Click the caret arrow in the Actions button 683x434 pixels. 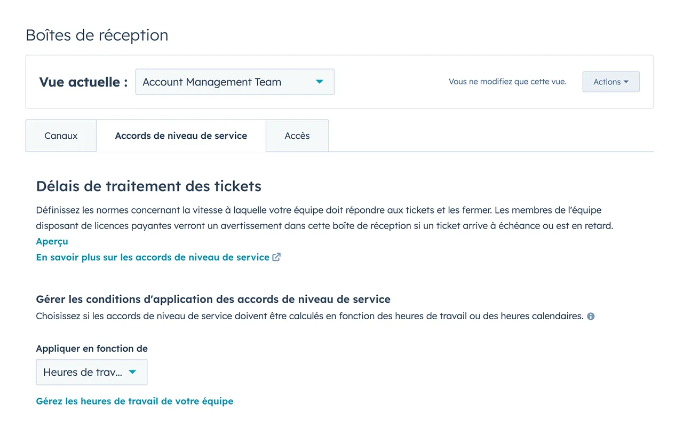coord(626,82)
